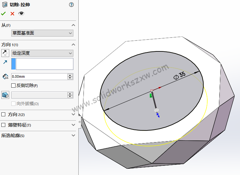Click the reverse direction button

(5, 53)
